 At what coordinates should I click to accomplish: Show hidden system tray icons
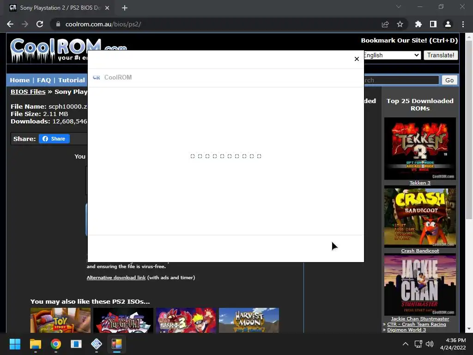406,344
